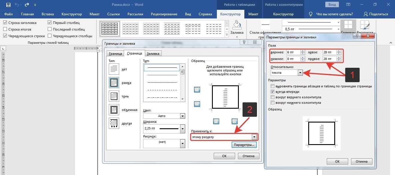Click the lightbulb Что вы хотите сделать
Image resolution: width=395 pixels, height=175 pixels.
click(x=311, y=14)
